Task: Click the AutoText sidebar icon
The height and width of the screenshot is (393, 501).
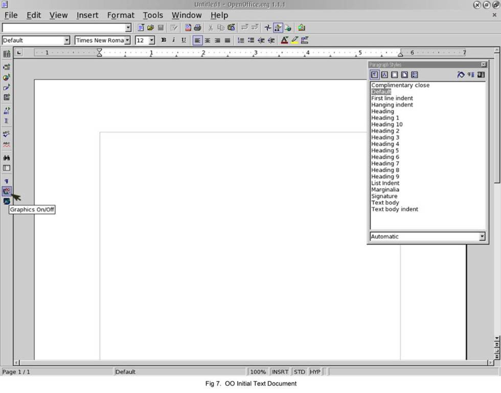Action: 7,111
